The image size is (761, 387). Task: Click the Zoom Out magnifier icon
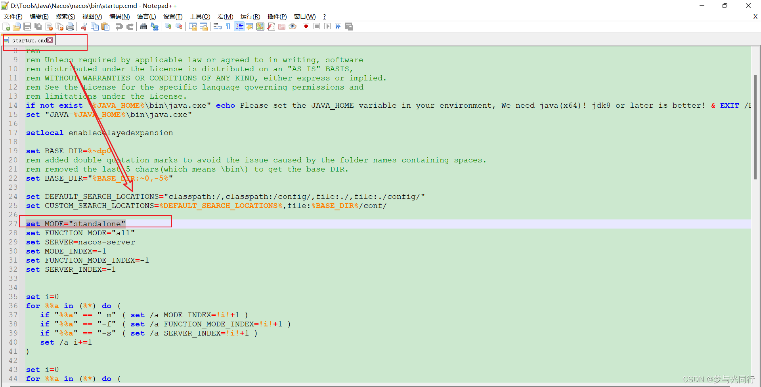179,27
